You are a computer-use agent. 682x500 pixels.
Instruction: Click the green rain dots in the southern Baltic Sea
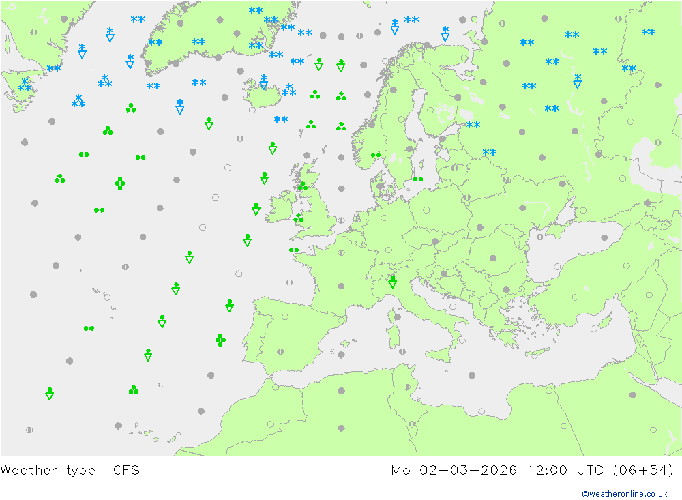(x=418, y=179)
